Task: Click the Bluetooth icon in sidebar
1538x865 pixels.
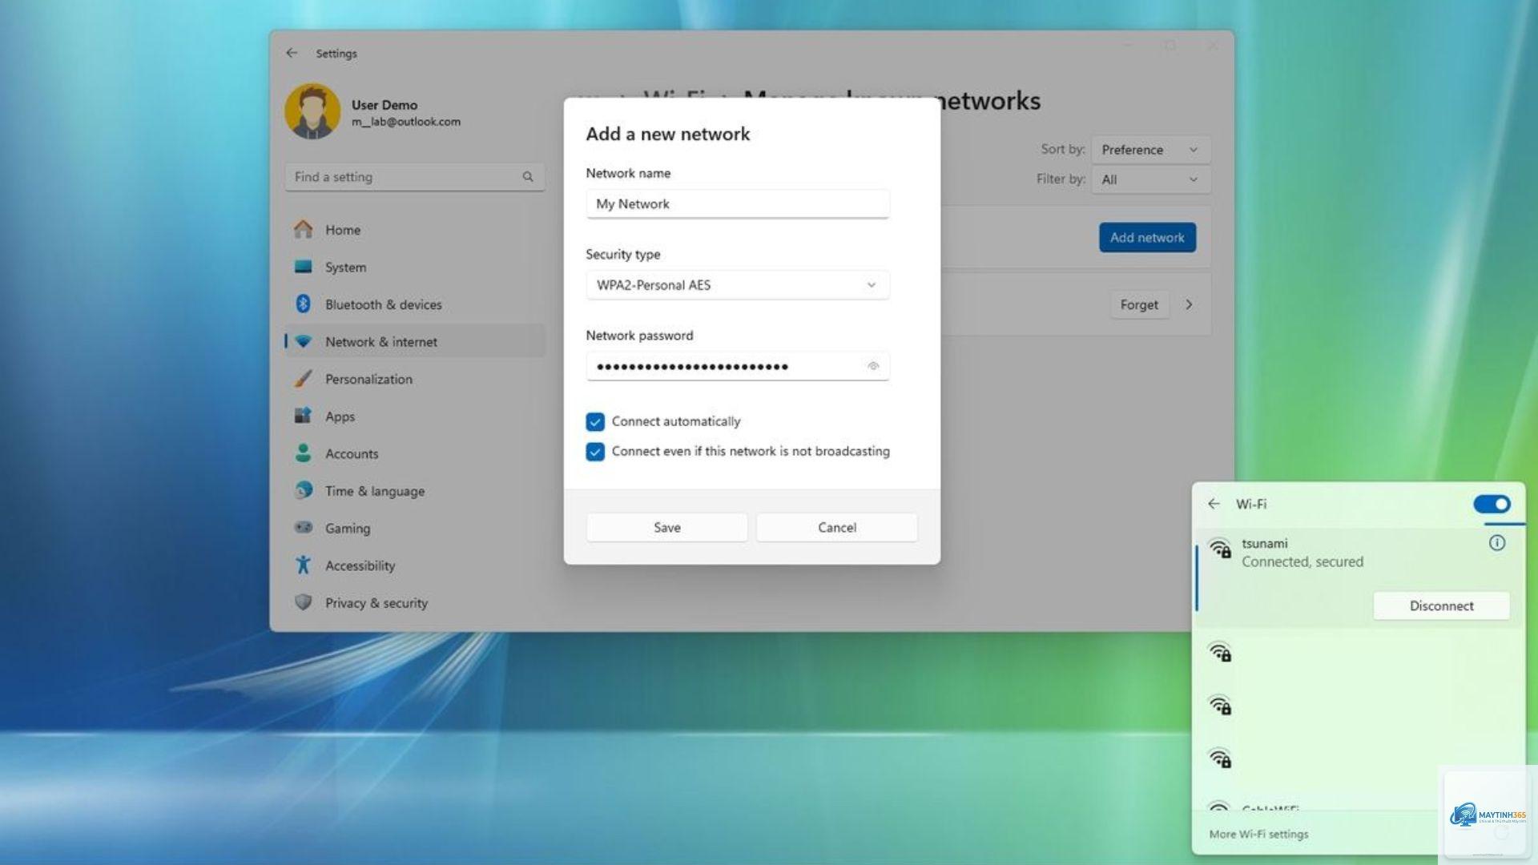Action: [x=303, y=304]
